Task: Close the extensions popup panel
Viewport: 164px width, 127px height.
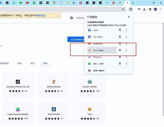Action: (x=128, y=17)
